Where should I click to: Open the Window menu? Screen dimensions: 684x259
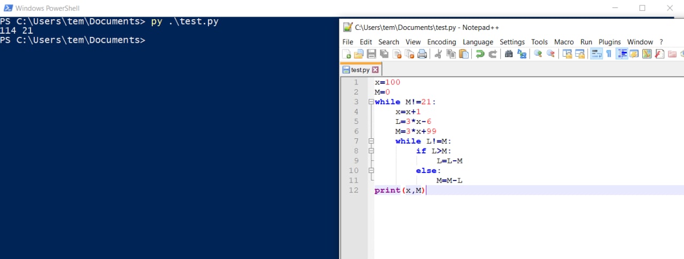click(x=640, y=42)
